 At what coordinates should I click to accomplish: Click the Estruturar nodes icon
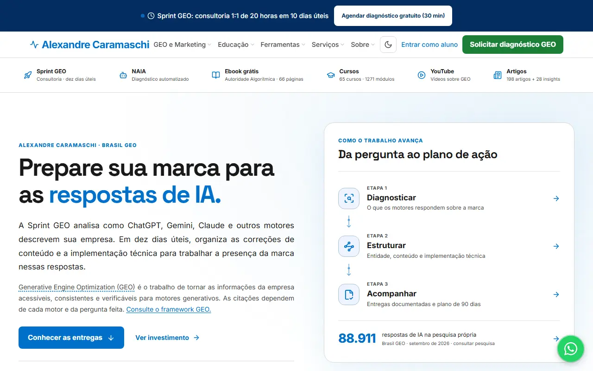(x=349, y=246)
